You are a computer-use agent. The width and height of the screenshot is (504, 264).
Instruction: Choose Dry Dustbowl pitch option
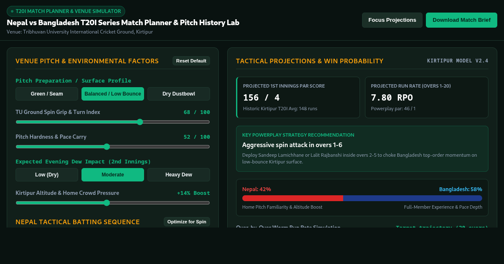(x=178, y=94)
